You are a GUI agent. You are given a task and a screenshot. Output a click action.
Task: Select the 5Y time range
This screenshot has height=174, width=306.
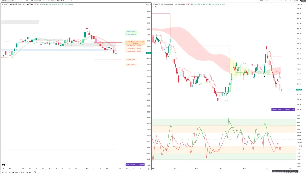27,172
